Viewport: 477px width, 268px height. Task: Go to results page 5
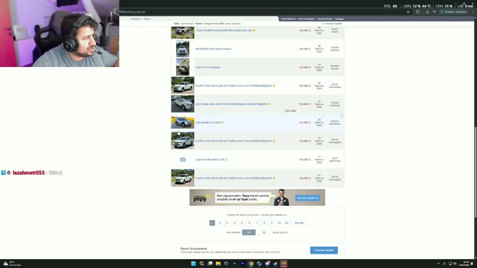(x=242, y=223)
